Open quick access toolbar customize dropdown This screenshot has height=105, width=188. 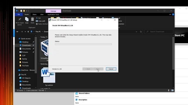click(27, 11)
